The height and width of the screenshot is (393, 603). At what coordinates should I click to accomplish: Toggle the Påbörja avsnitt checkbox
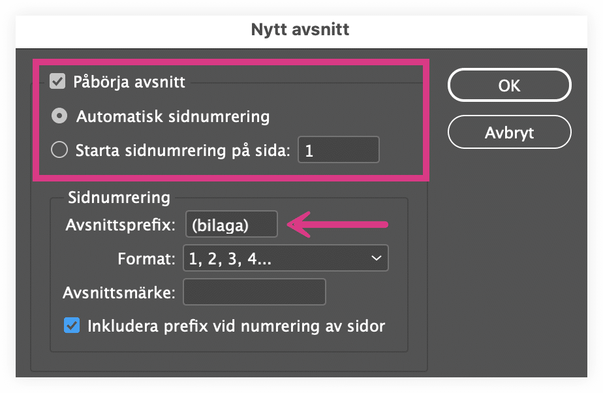(58, 82)
